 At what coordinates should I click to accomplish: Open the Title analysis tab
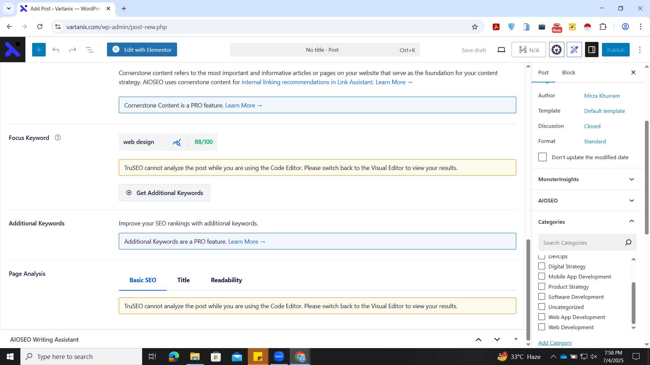pos(183,280)
